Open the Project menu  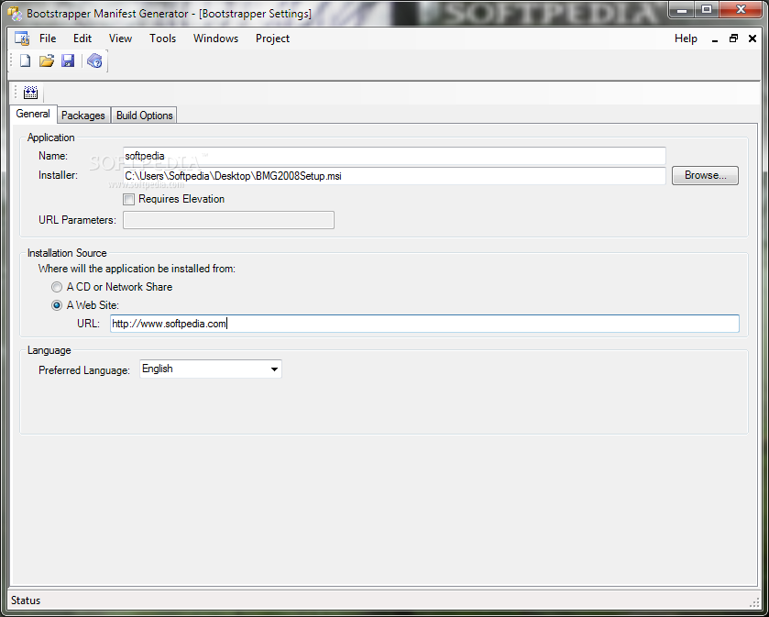pyautogui.click(x=273, y=39)
